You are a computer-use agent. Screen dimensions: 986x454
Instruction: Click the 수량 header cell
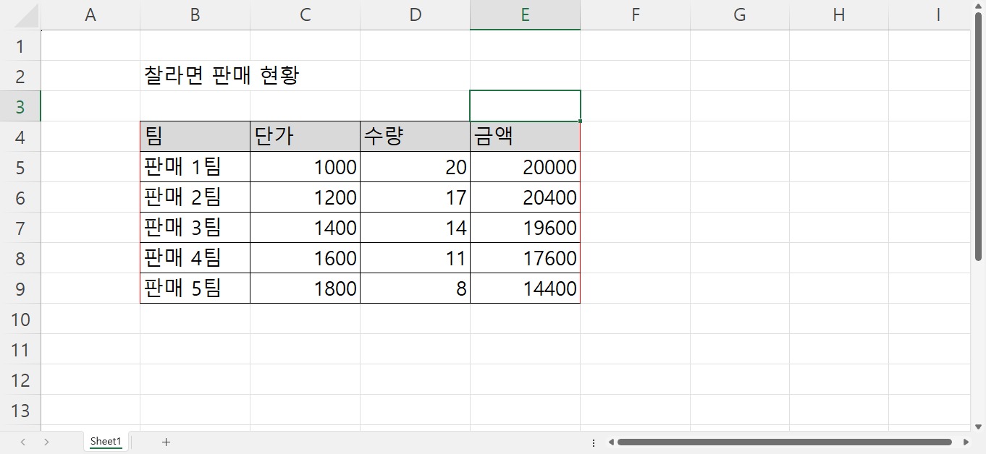pos(415,137)
